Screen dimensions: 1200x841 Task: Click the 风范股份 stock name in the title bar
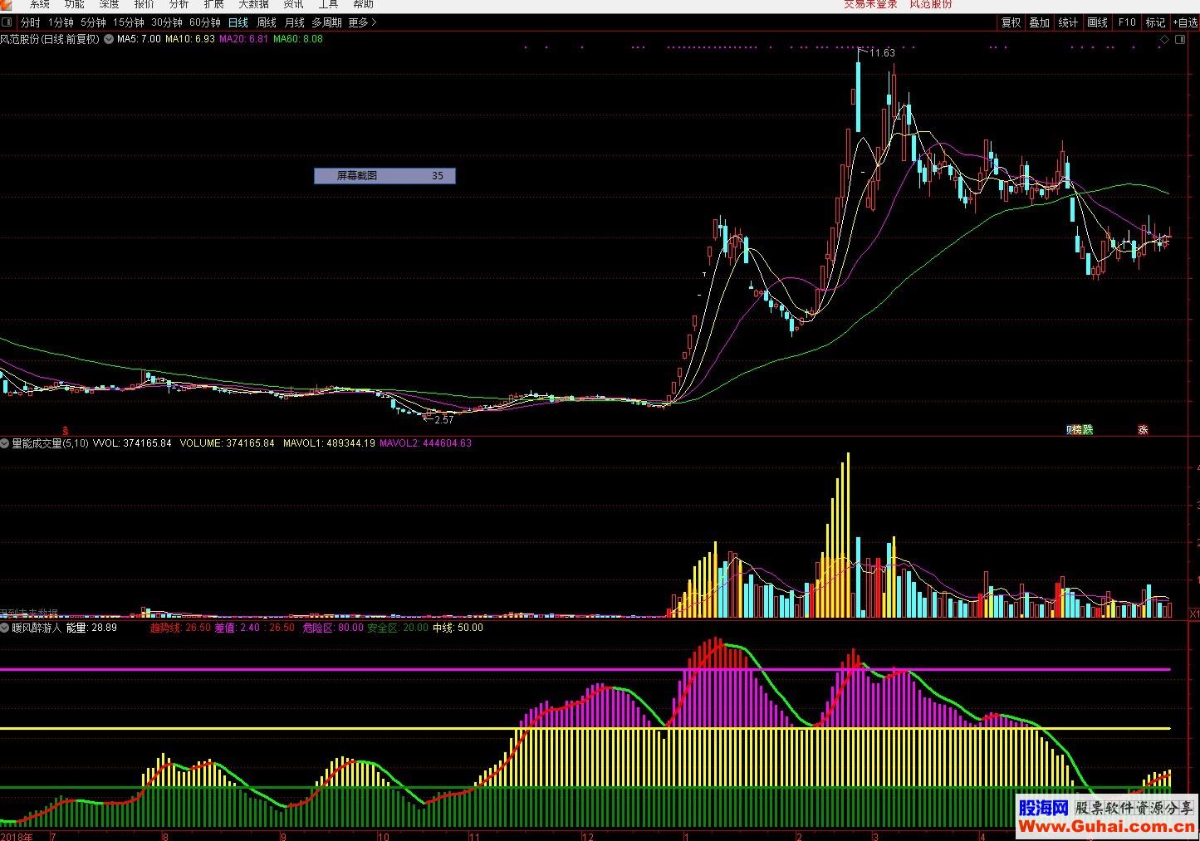click(x=931, y=4)
